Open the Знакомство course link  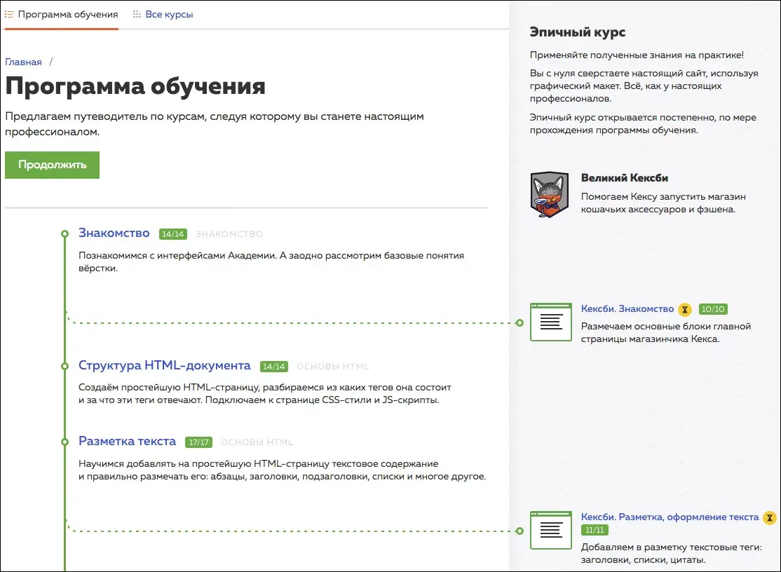(114, 233)
